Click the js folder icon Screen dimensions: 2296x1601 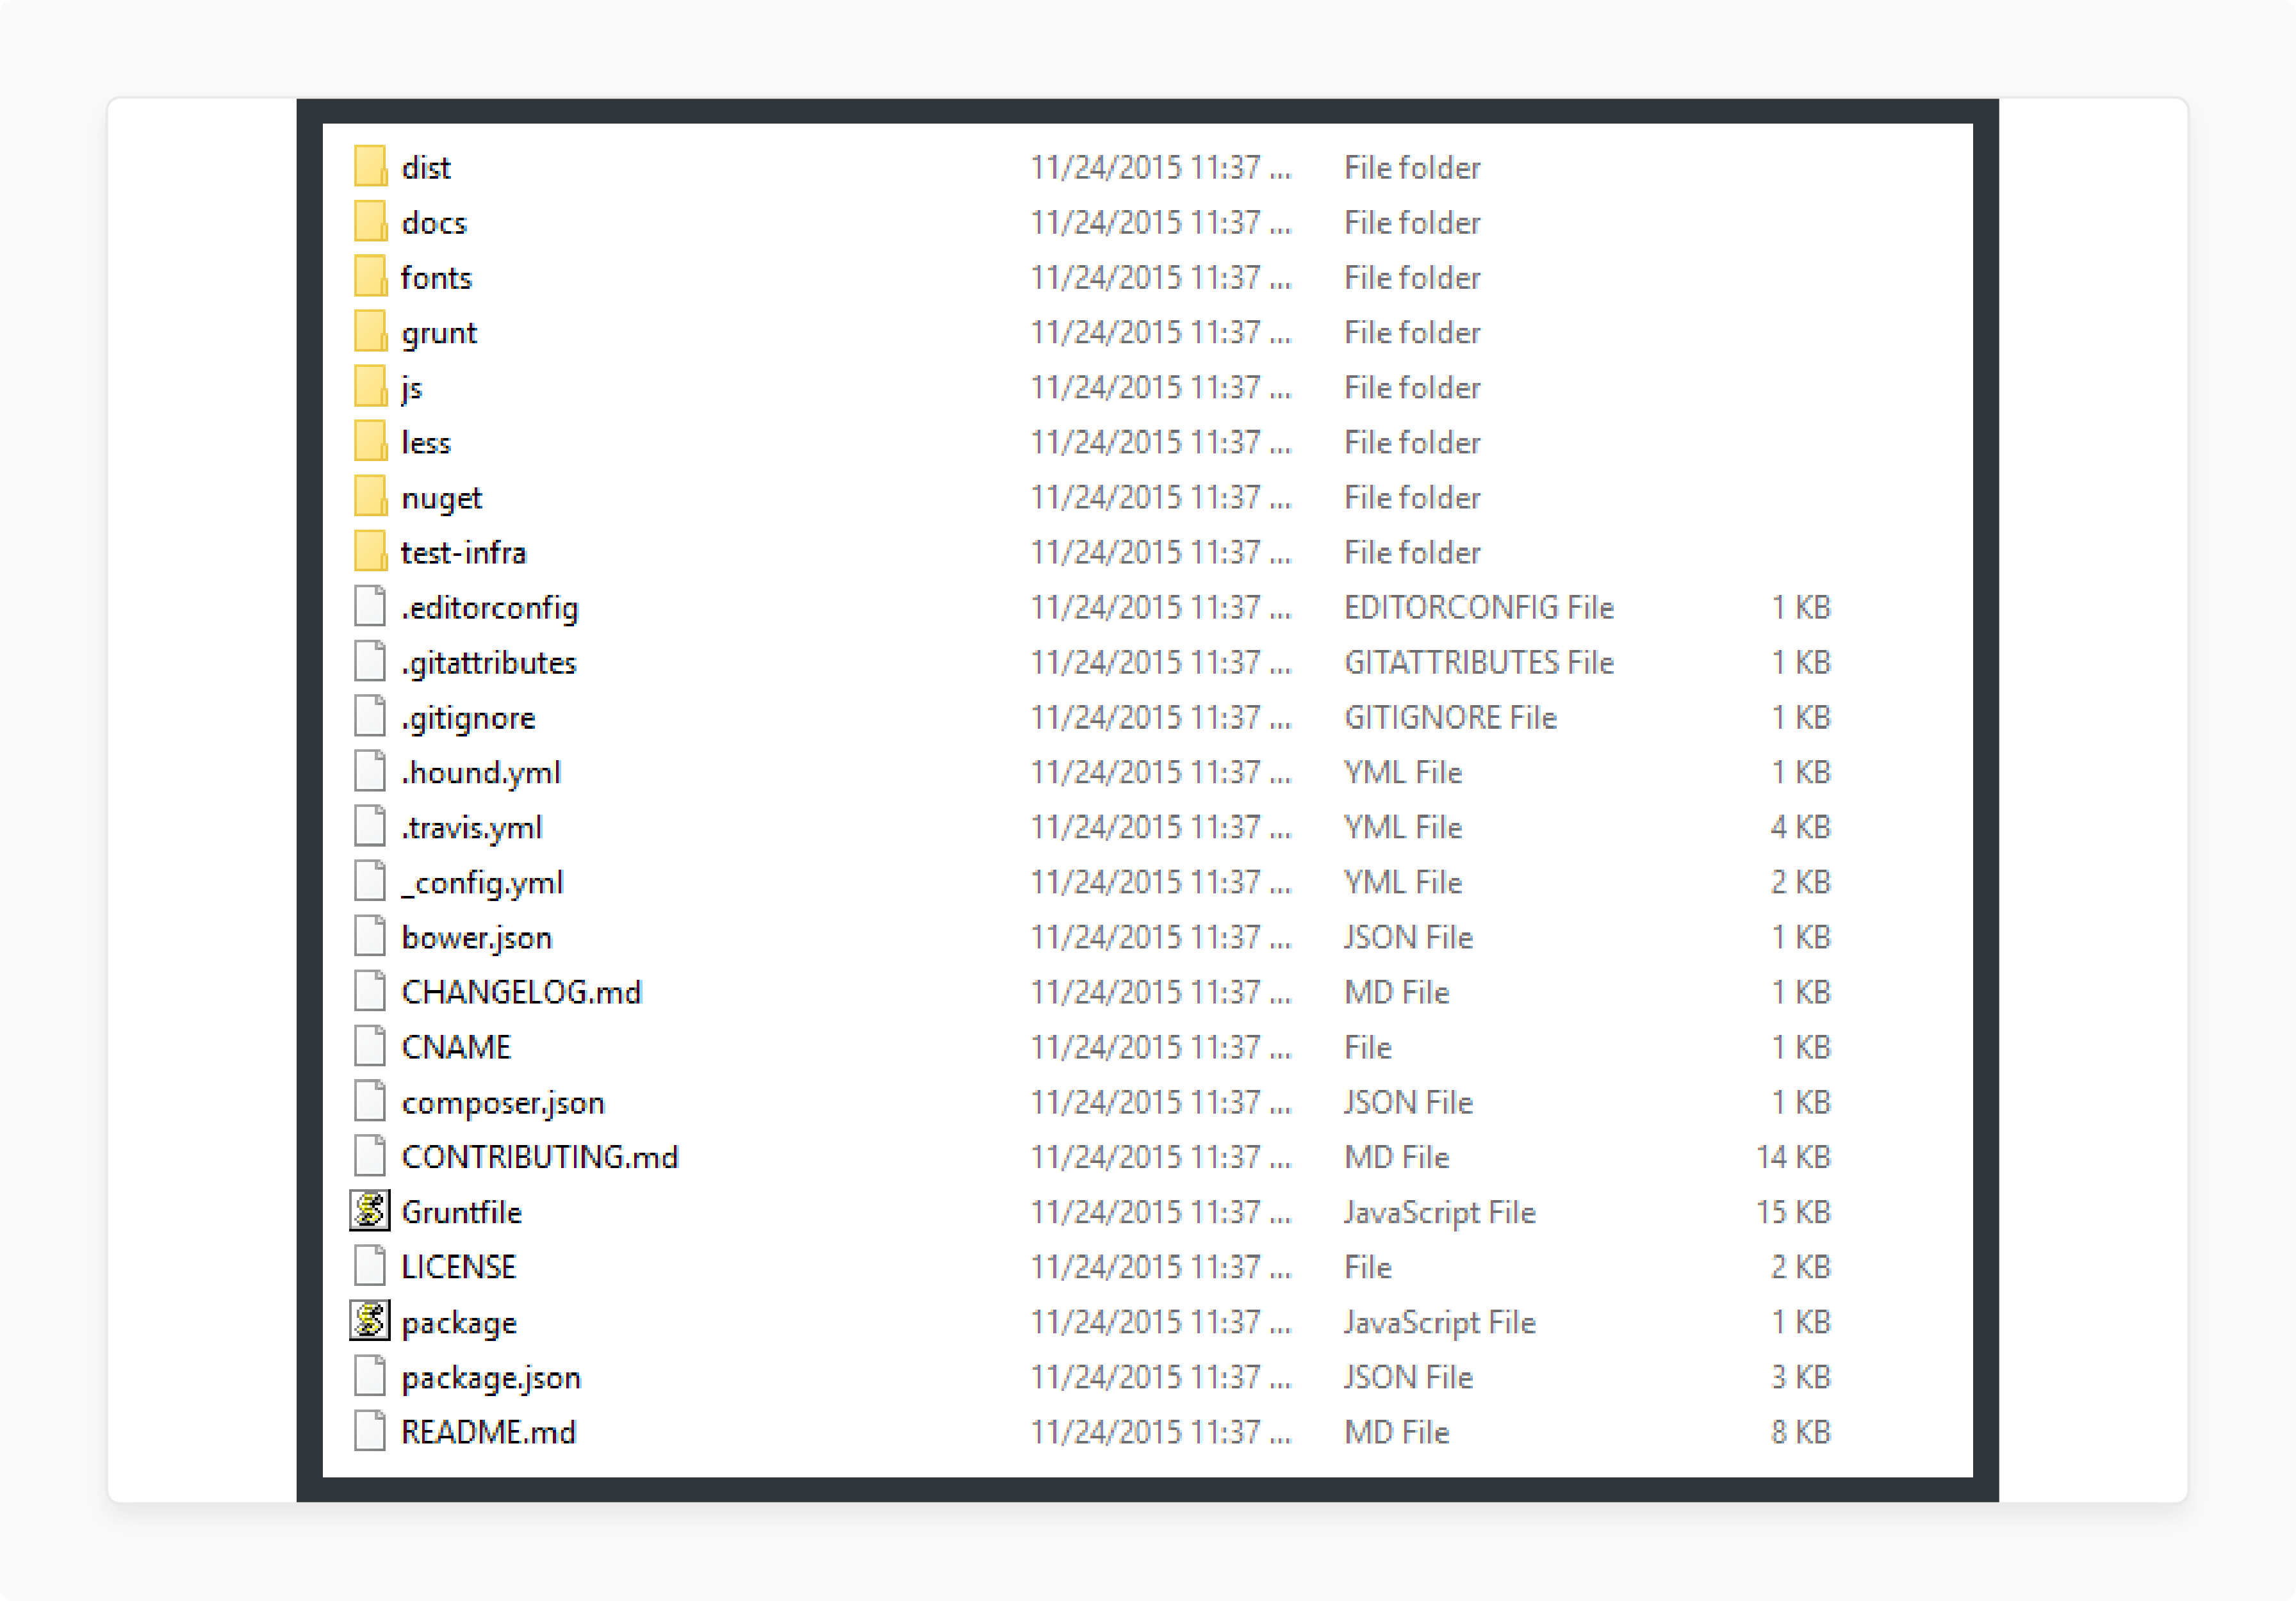tap(370, 386)
